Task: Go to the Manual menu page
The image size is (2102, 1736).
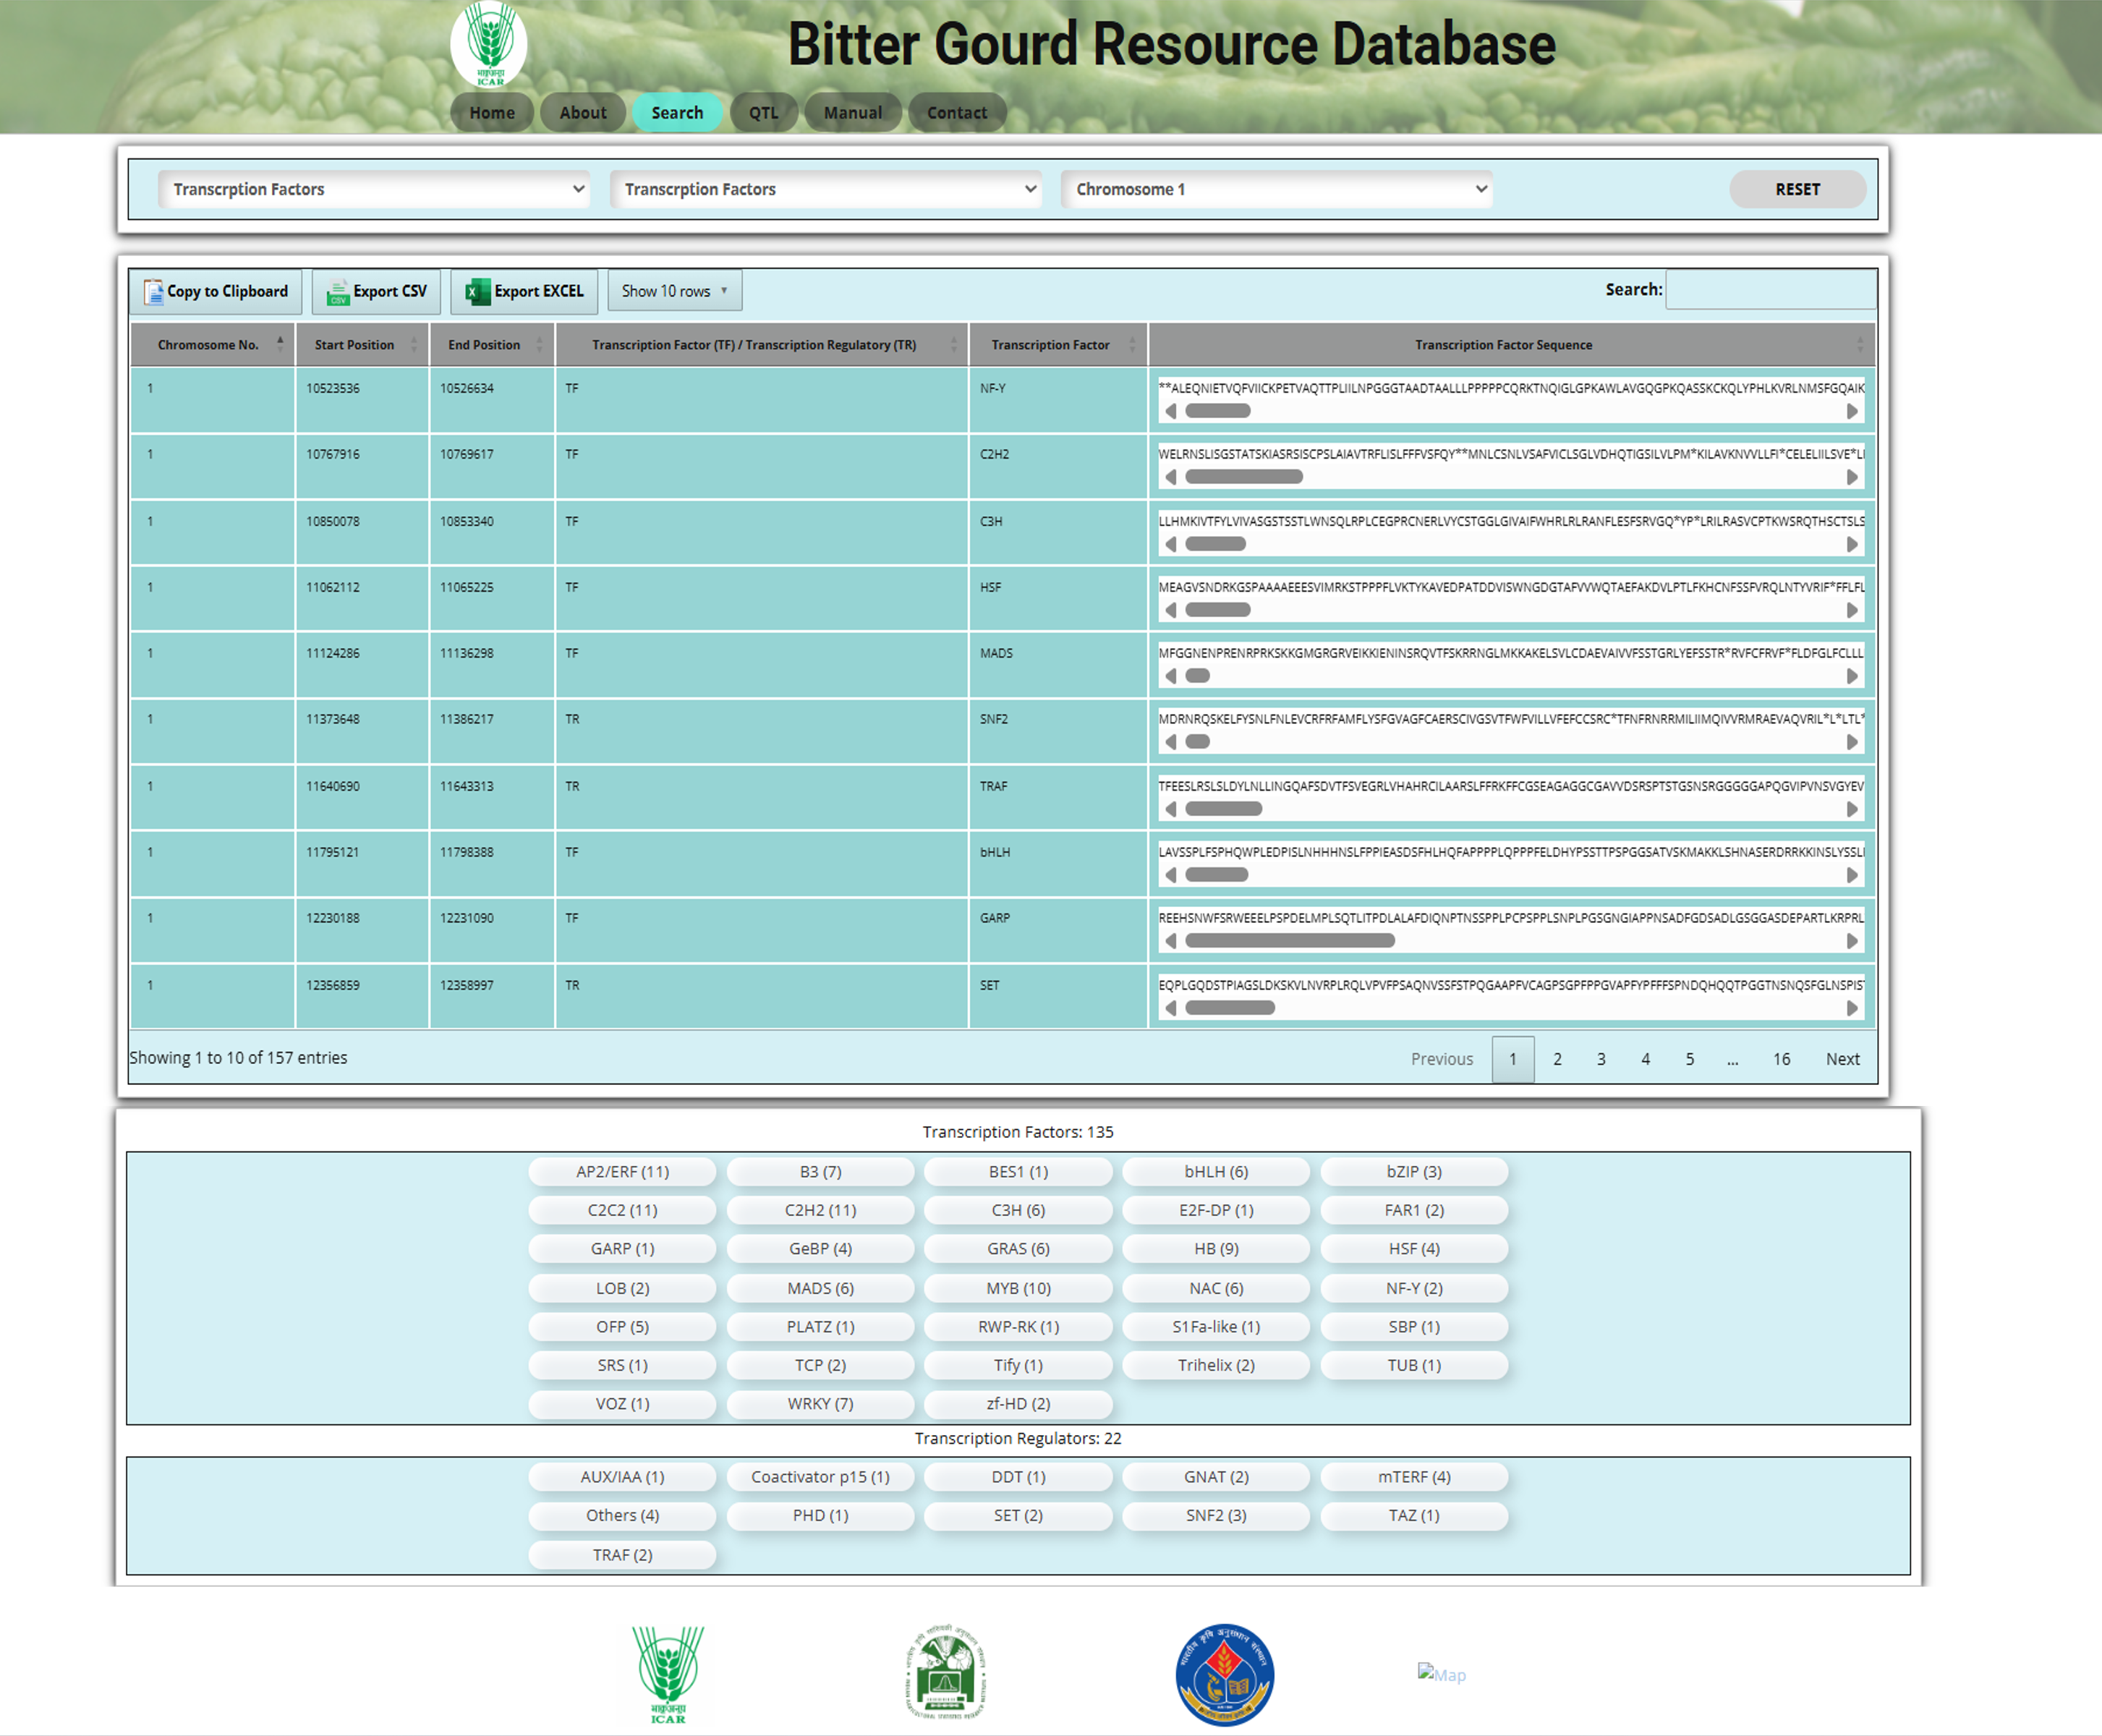Action: tap(852, 113)
